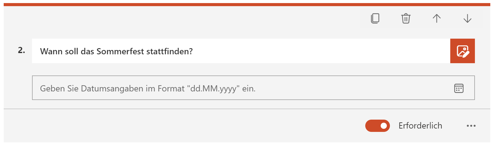Duplicate this question using the copy icon
The width and height of the screenshot is (494, 146).
(375, 18)
